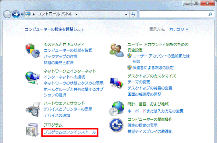The height and width of the screenshot is (143, 217).
Task: Maximize the Control Panel window
Action: 196,3
